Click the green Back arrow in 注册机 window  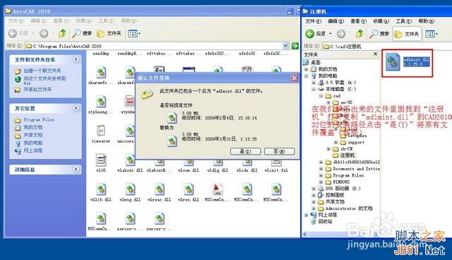310,34
